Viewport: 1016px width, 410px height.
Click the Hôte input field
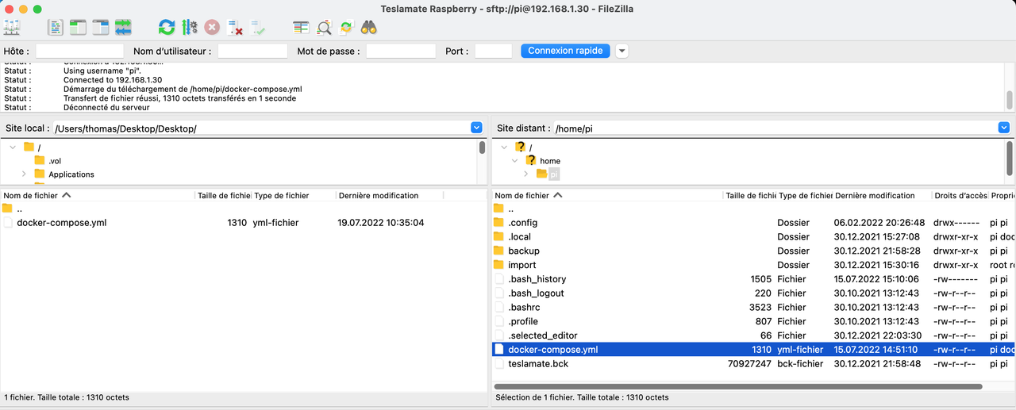(79, 51)
